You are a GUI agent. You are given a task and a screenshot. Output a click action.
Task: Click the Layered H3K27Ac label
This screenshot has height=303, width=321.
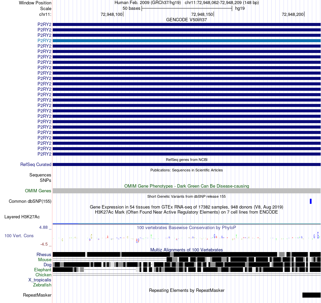pyautogui.click(x=22, y=217)
